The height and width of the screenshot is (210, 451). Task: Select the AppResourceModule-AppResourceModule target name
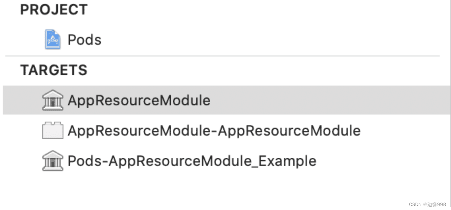[214, 131]
